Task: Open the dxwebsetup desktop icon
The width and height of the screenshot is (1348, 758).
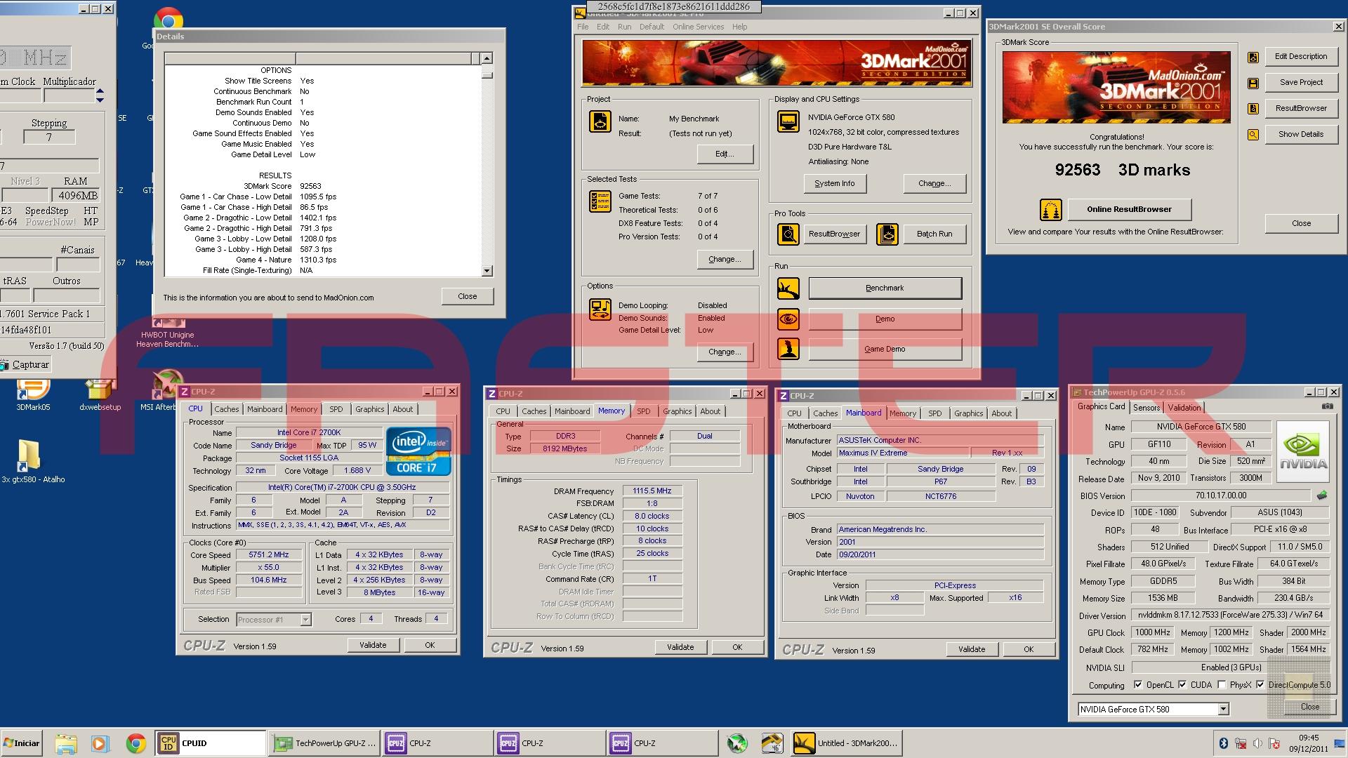Action: [x=100, y=393]
